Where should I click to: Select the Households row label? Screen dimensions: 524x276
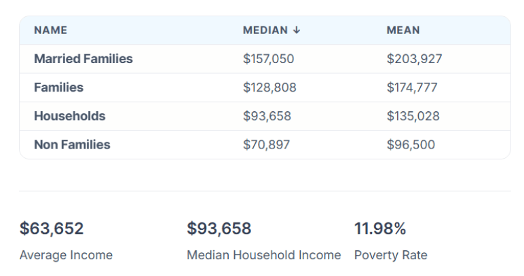[x=70, y=116]
